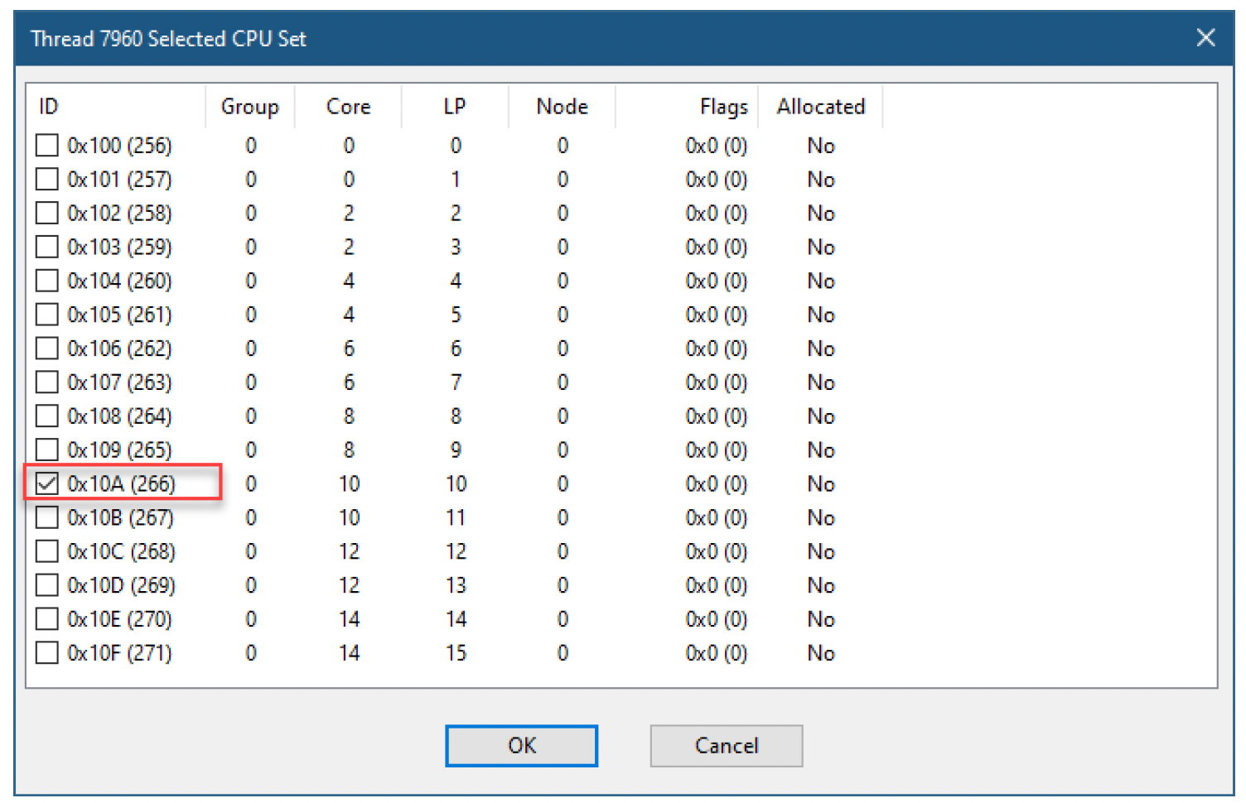1246x803 pixels.
Task: Sort list by the Allocated column header
Action: (x=820, y=107)
